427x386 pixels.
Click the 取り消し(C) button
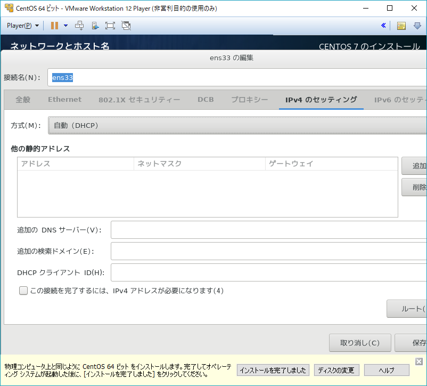[360, 343]
